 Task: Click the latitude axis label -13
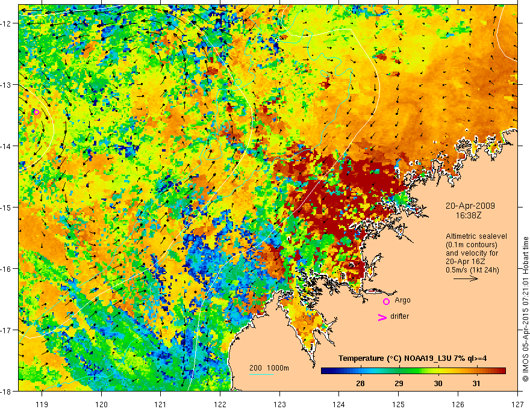coord(7,85)
